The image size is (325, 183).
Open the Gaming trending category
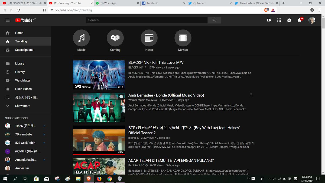(x=115, y=40)
